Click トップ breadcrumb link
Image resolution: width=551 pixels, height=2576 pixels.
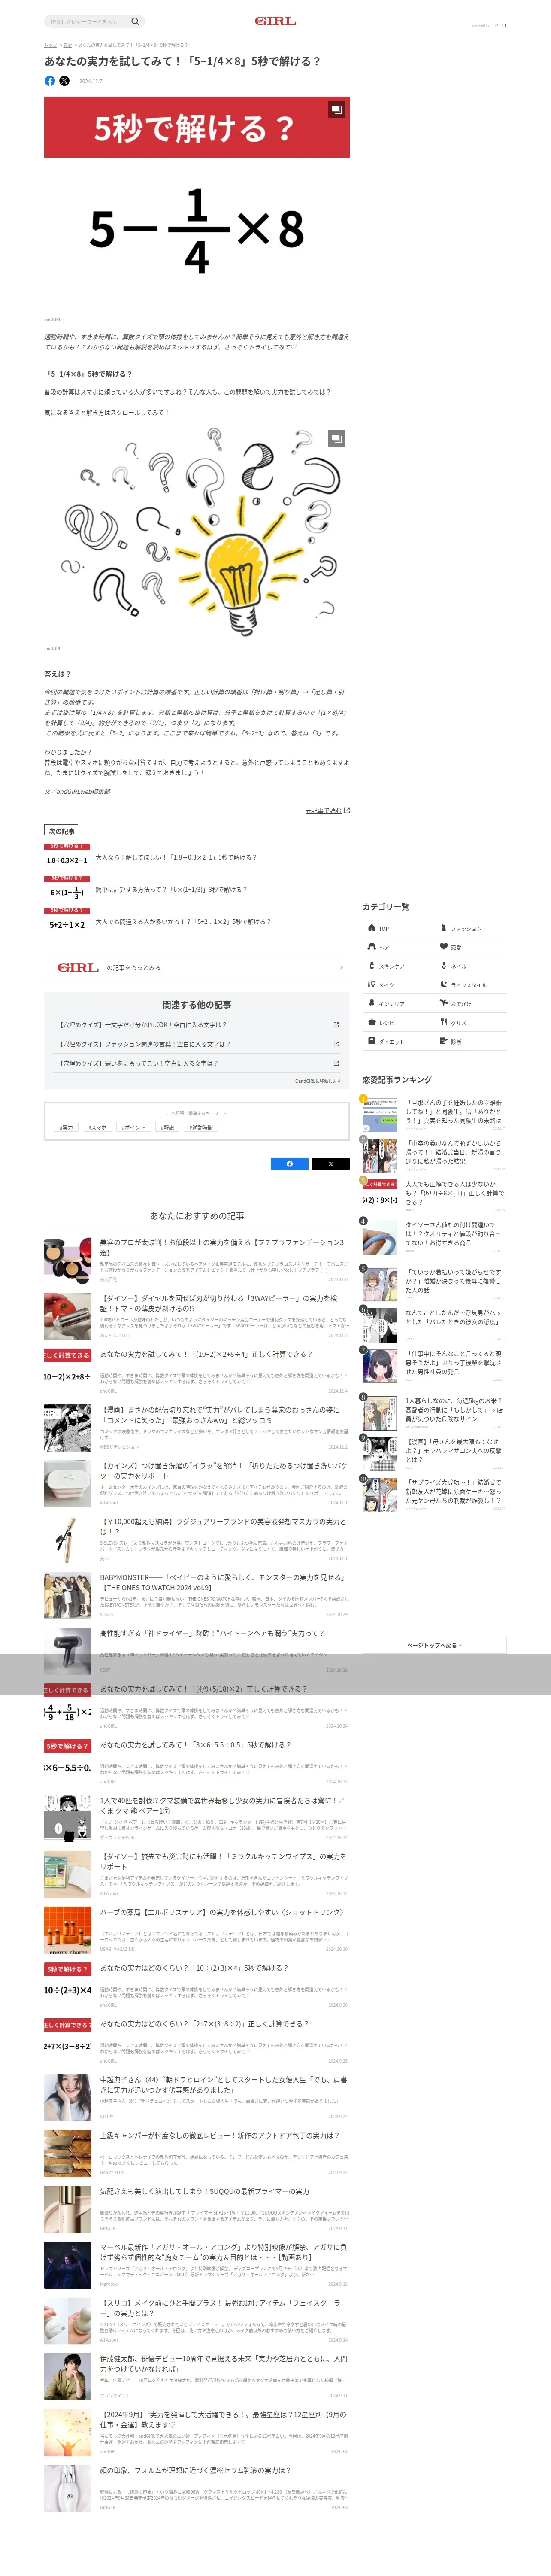(x=50, y=45)
